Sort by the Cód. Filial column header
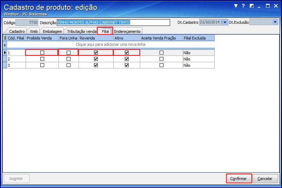 pyautogui.click(x=16, y=38)
